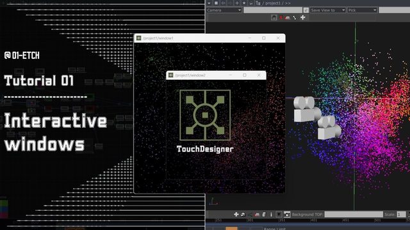Click the /project1/window1 title text

tap(158, 38)
